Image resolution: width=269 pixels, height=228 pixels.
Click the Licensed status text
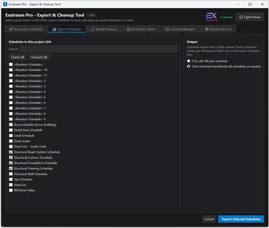click(226, 17)
